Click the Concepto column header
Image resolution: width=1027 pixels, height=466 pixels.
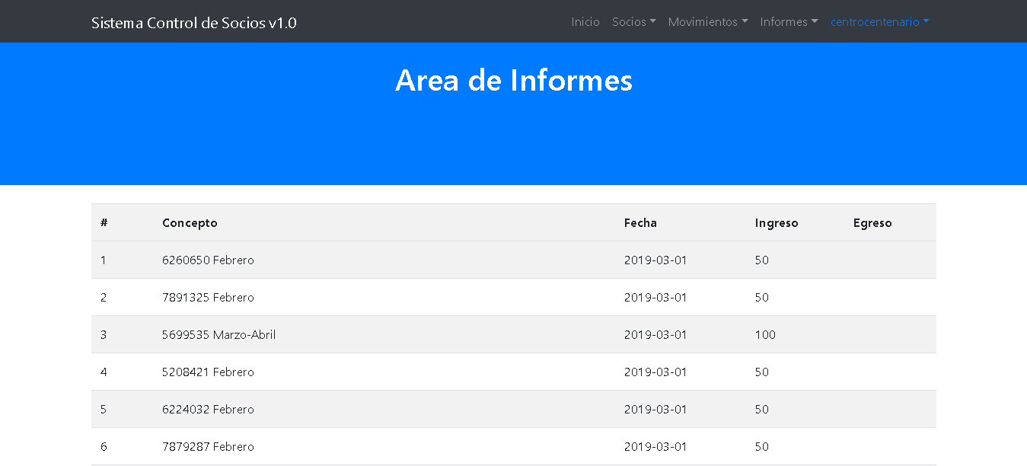coord(190,223)
